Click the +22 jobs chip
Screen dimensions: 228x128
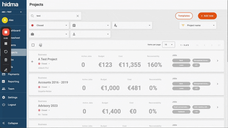point(196,88)
